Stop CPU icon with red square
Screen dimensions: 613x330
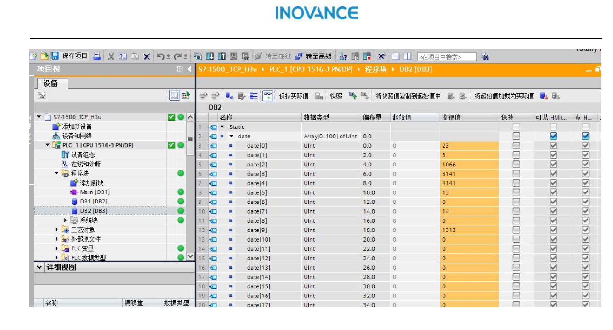367,56
